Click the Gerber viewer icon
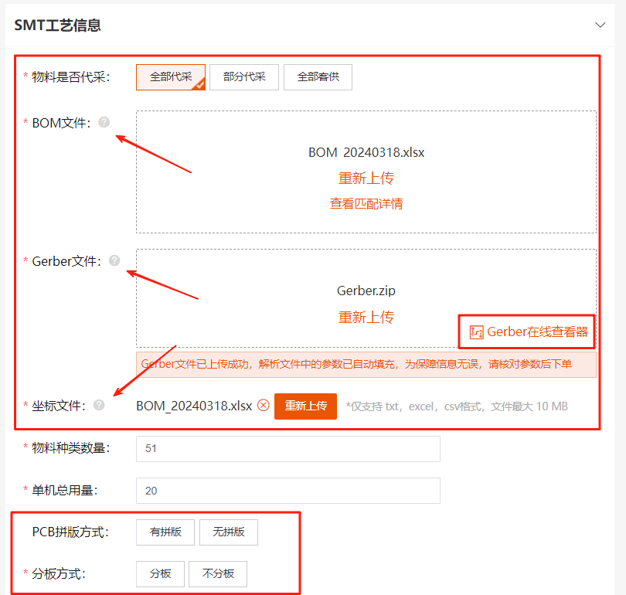The width and height of the screenshot is (626, 595). (x=476, y=332)
